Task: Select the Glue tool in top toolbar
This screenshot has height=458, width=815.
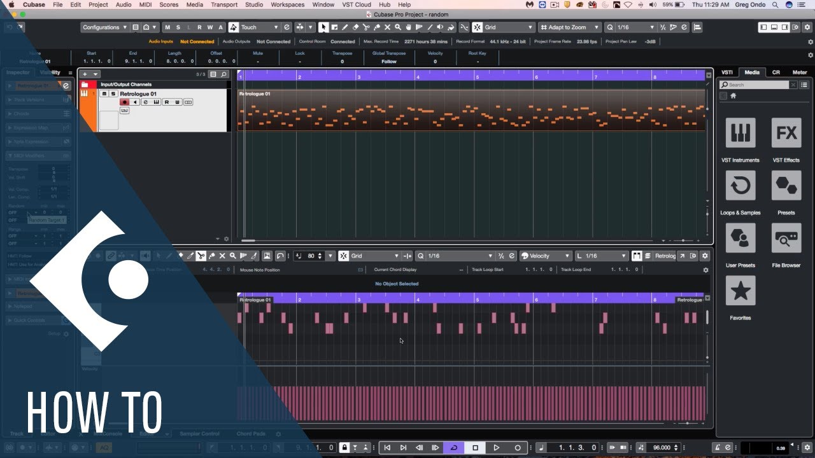Action: coord(376,27)
